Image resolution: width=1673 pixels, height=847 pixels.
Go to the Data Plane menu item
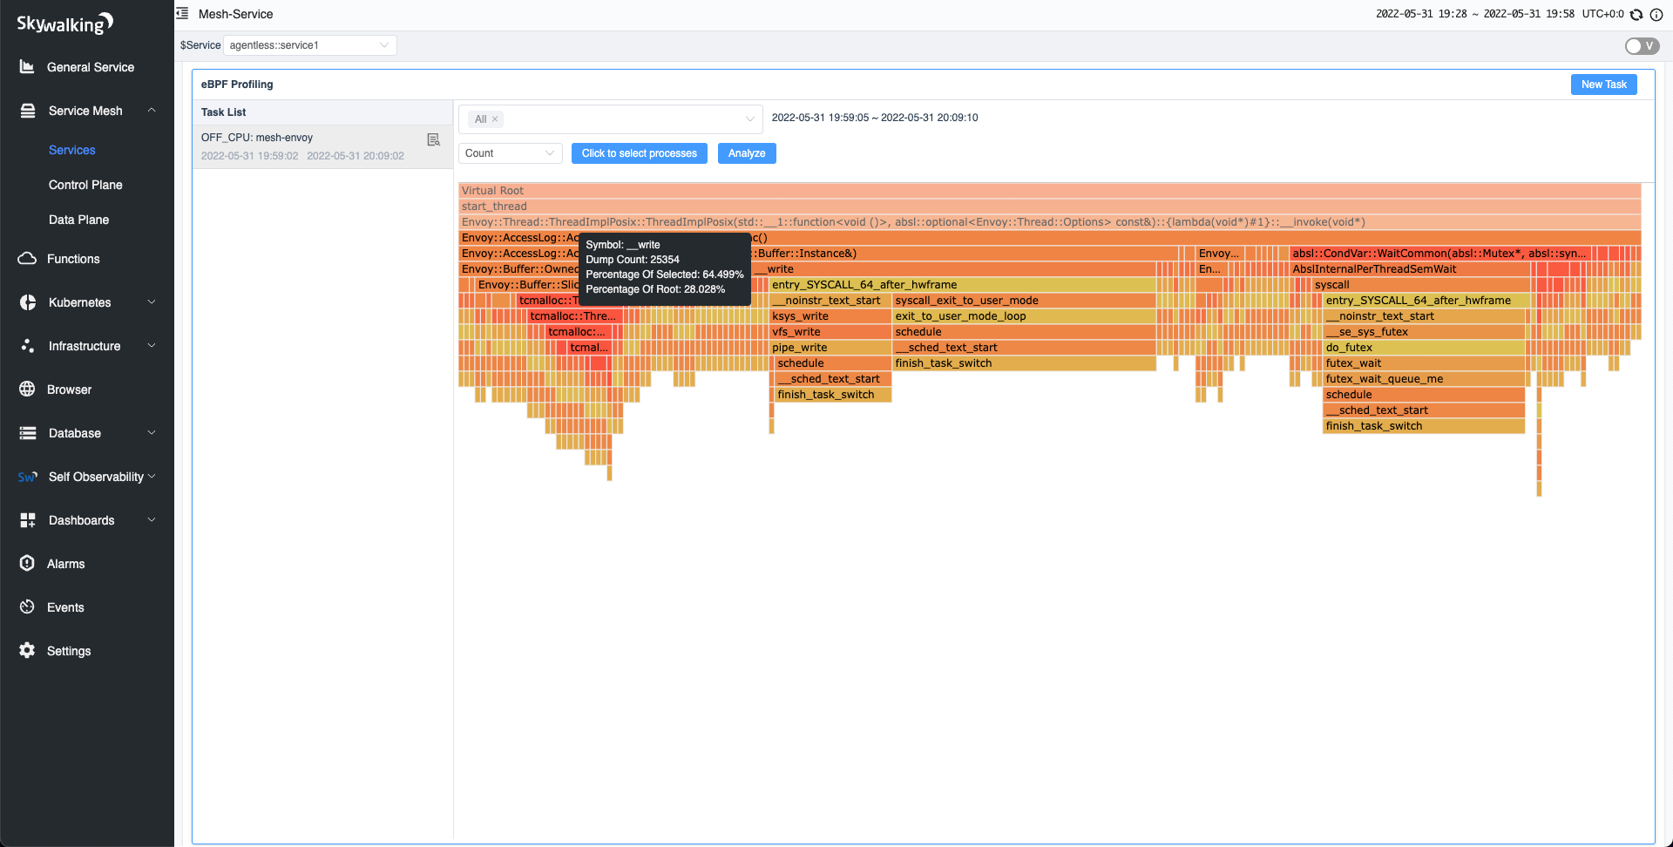[78, 220]
